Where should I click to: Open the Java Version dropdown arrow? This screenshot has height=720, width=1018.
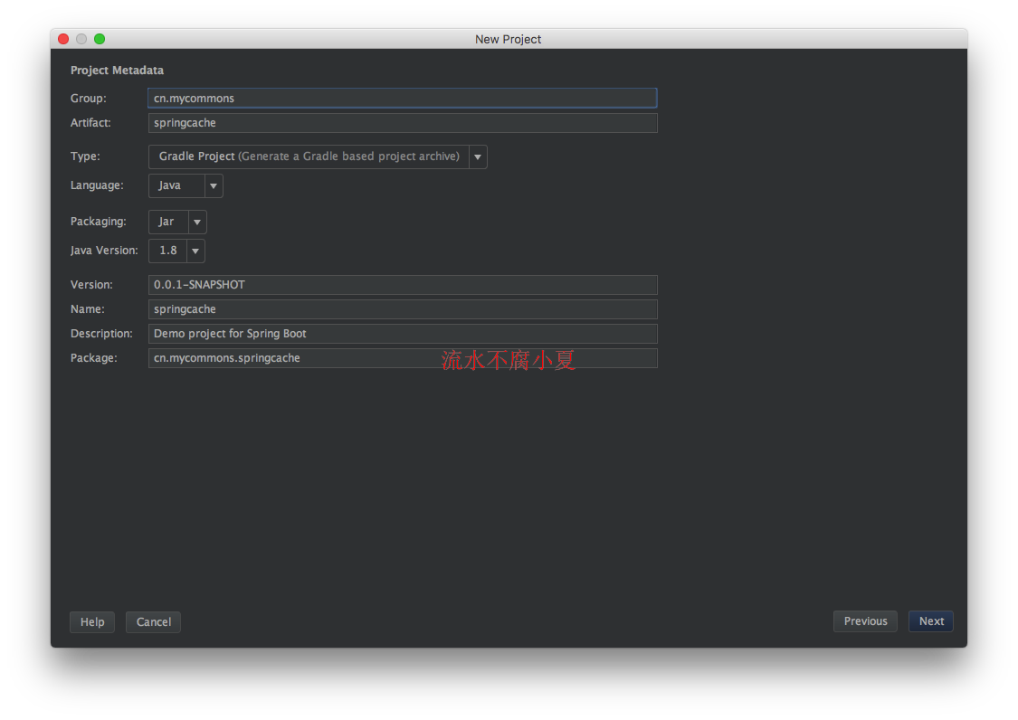(x=195, y=251)
